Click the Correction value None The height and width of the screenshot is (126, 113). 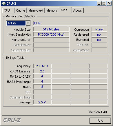[99, 29]
